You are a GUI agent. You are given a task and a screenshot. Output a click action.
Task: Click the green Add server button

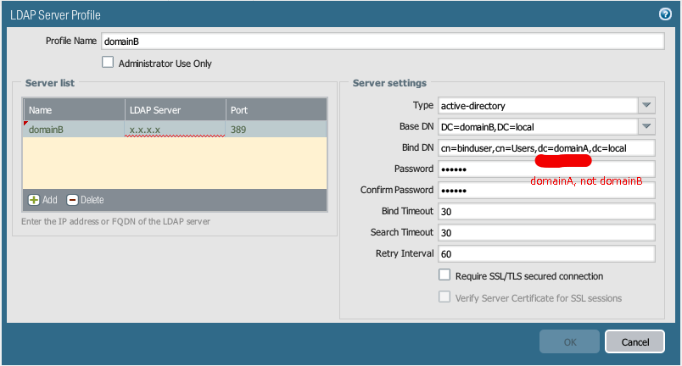(43, 200)
